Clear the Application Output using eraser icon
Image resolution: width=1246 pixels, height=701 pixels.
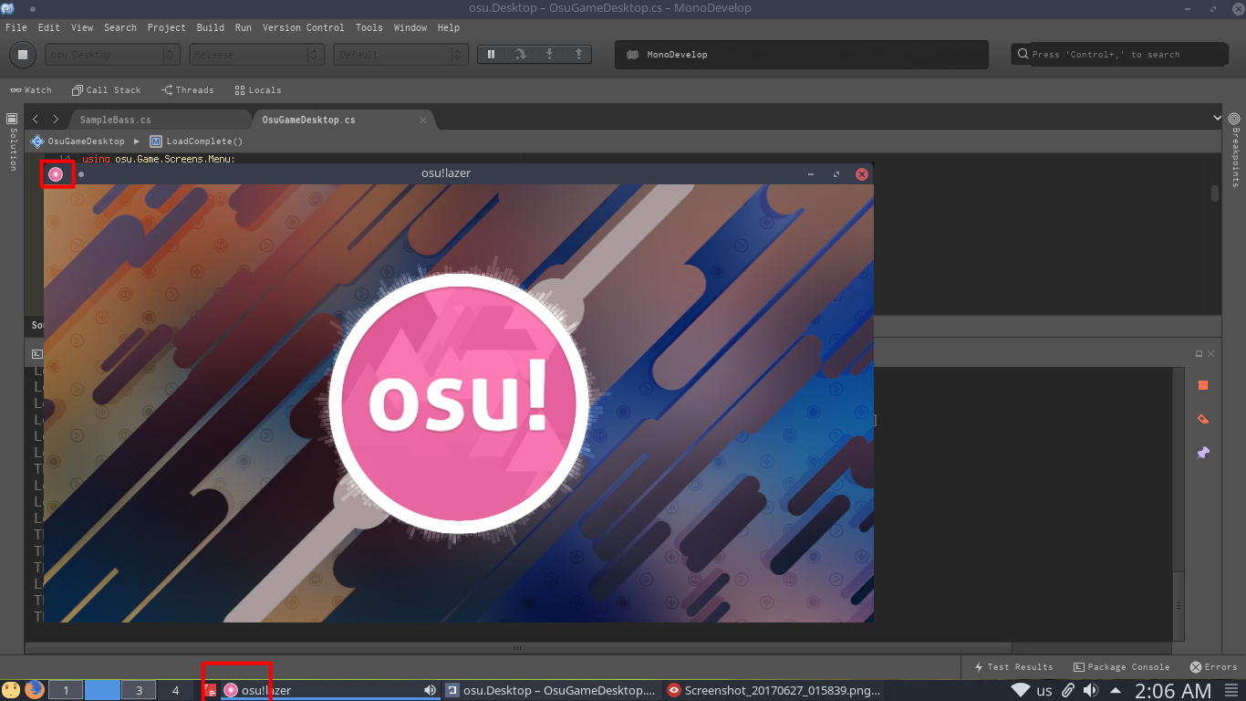coord(1202,419)
